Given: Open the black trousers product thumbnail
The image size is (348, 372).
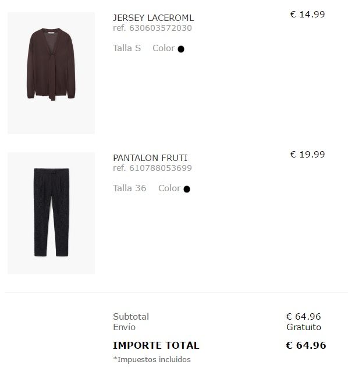Looking at the screenshot, I should tap(51, 213).
